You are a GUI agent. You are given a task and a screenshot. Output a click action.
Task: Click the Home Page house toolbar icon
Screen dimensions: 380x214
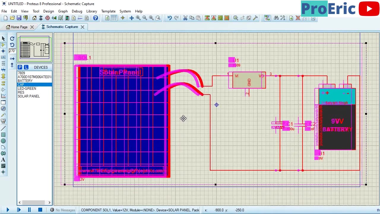tap(34, 18)
